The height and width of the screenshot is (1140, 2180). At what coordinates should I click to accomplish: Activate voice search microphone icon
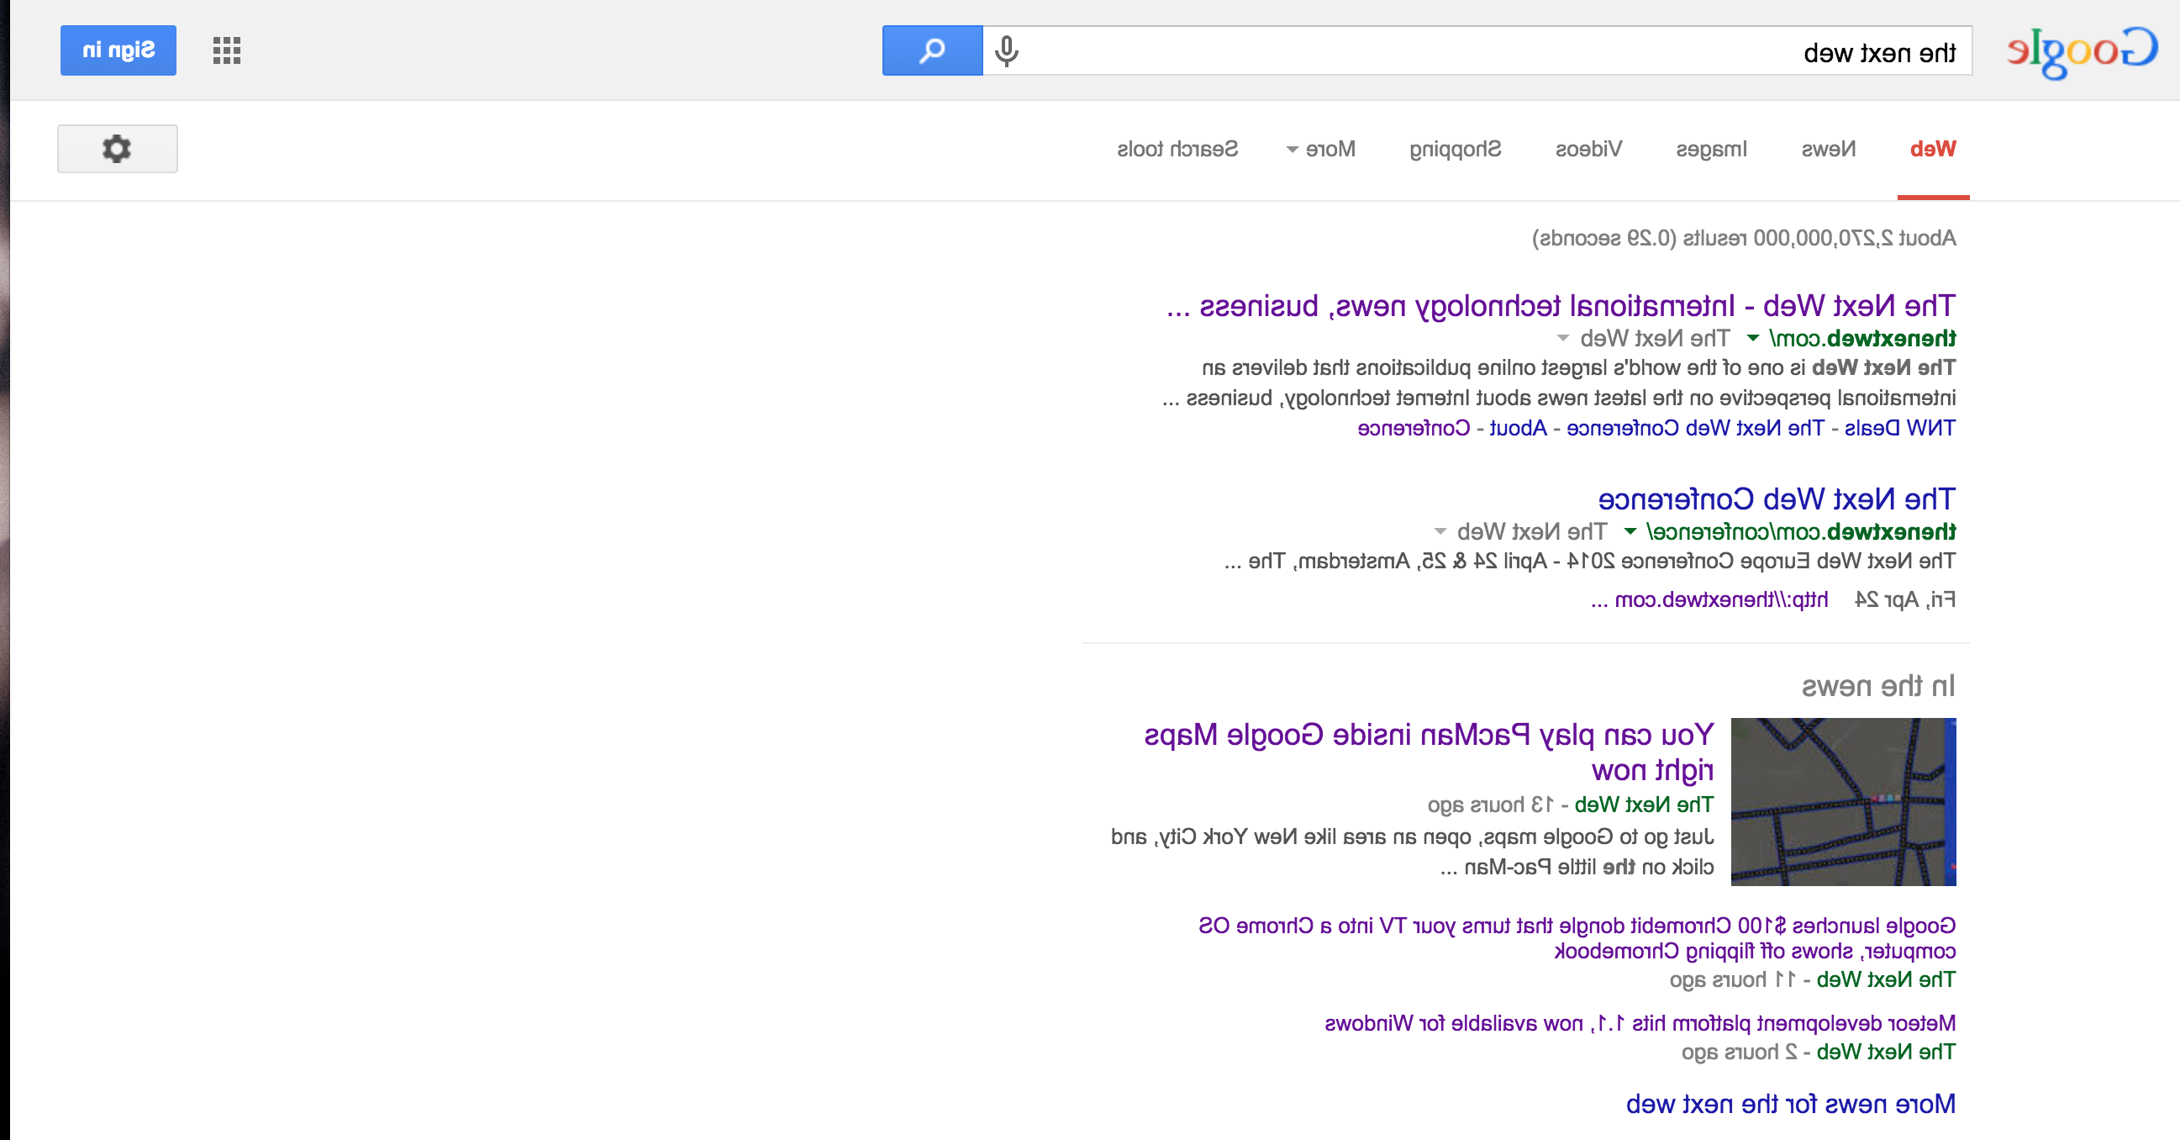click(1006, 50)
